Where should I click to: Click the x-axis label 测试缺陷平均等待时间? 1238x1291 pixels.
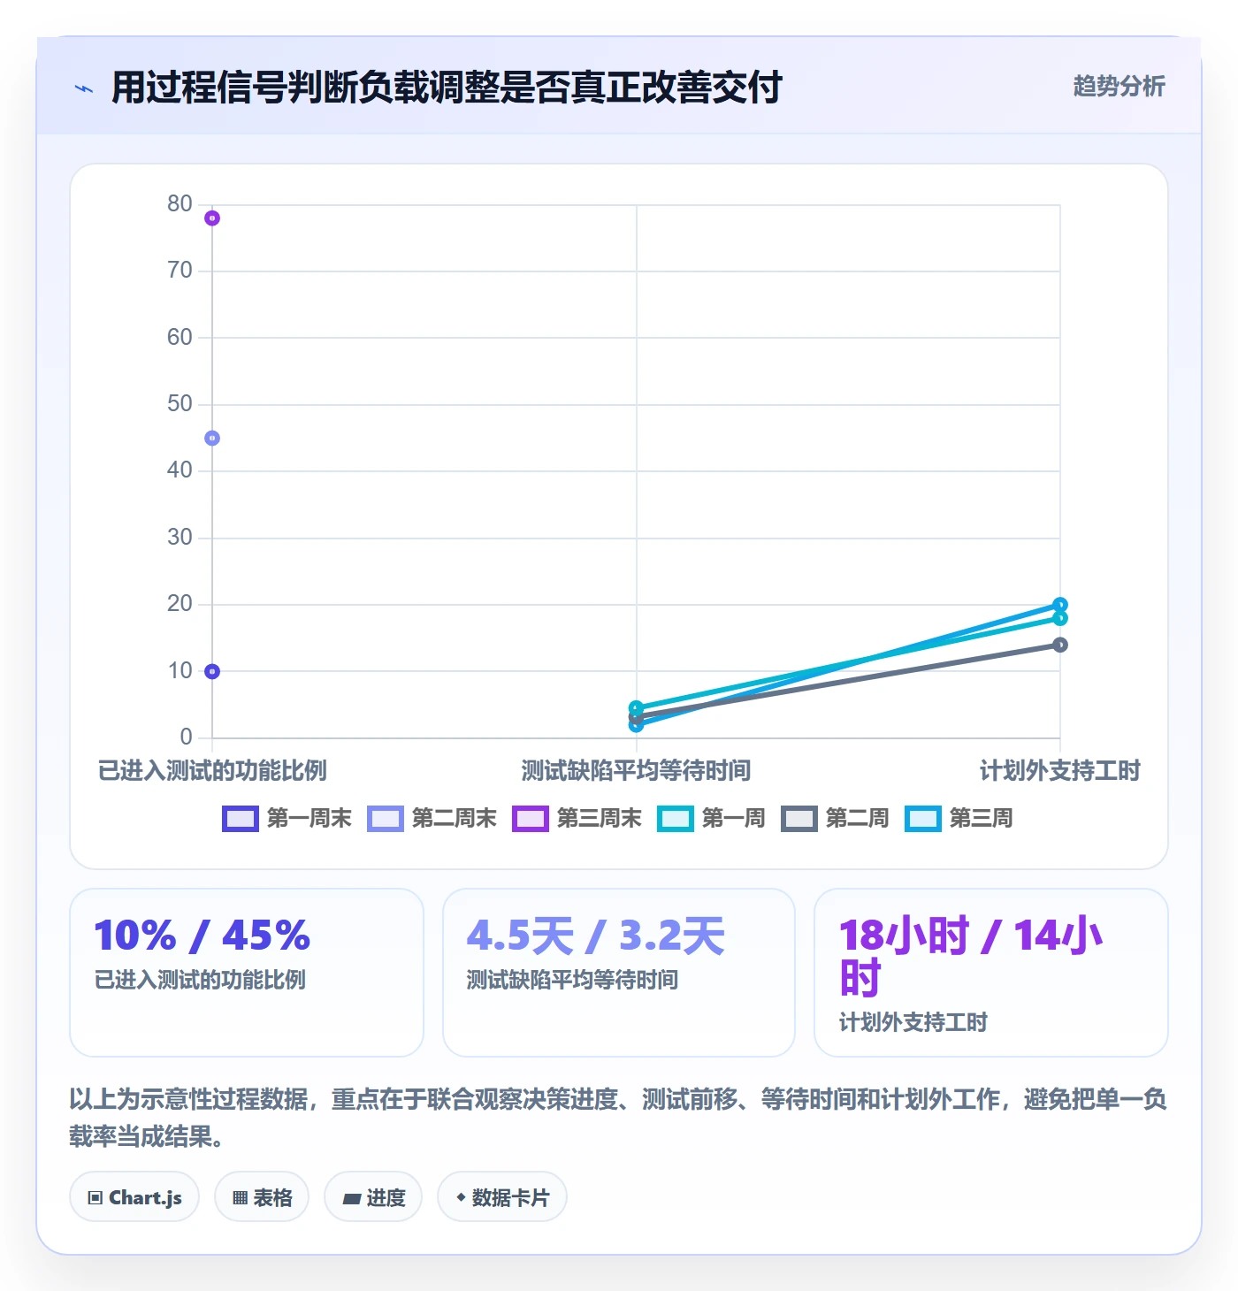tap(636, 771)
